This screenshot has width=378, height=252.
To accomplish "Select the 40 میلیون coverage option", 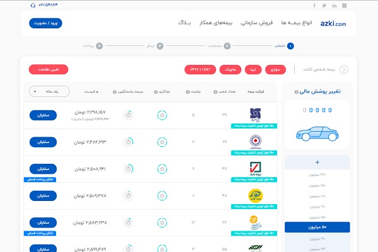I will click(x=318, y=239).
